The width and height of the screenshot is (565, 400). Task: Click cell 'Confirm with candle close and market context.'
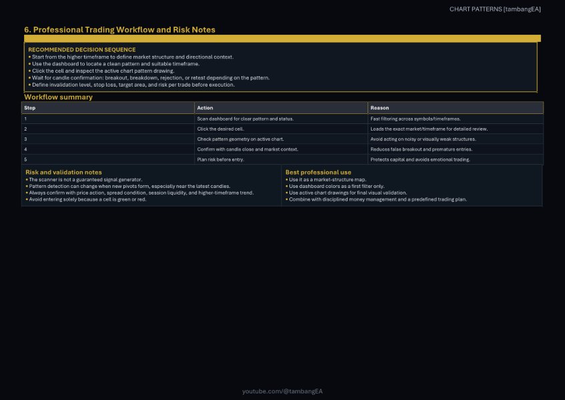(x=281, y=149)
